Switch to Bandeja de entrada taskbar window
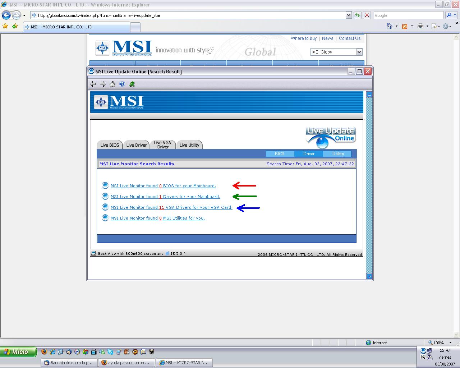 69,363
